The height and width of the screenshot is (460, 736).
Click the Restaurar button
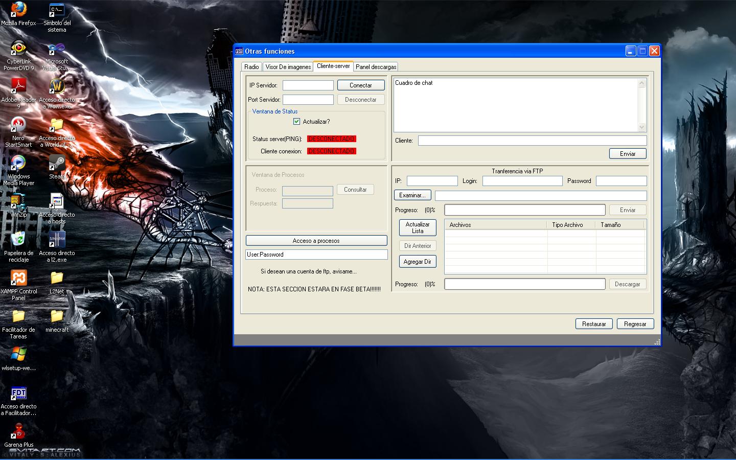click(x=594, y=324)
